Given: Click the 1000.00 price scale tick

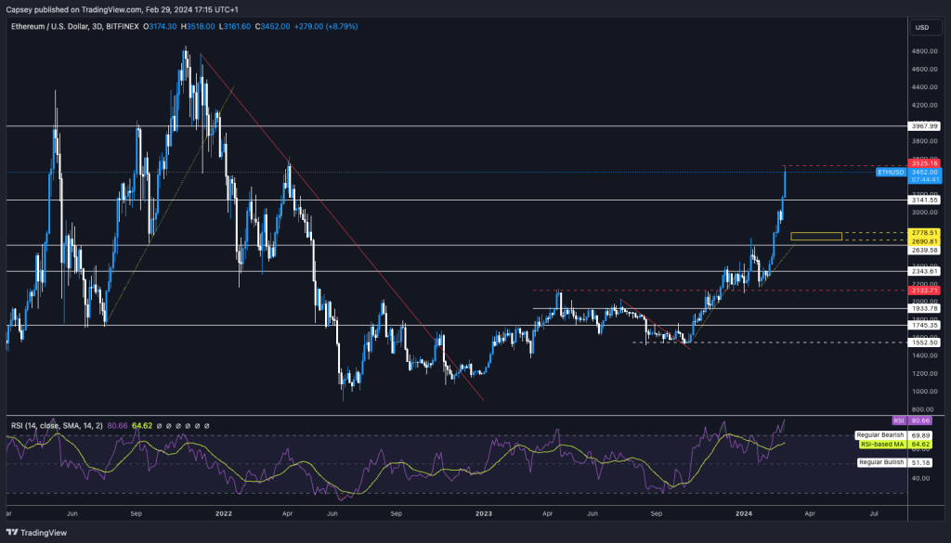Looking at the screenshot, I should pyautogui.click(x=924, y=392).
